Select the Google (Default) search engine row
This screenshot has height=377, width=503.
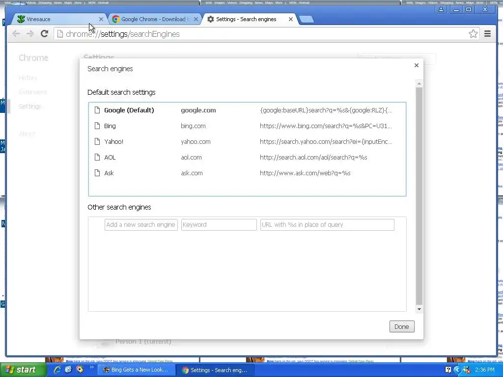coord(247,110)
